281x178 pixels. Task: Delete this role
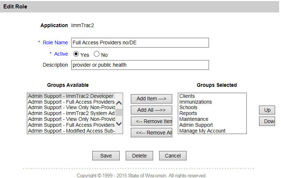[x=139, y=156]
